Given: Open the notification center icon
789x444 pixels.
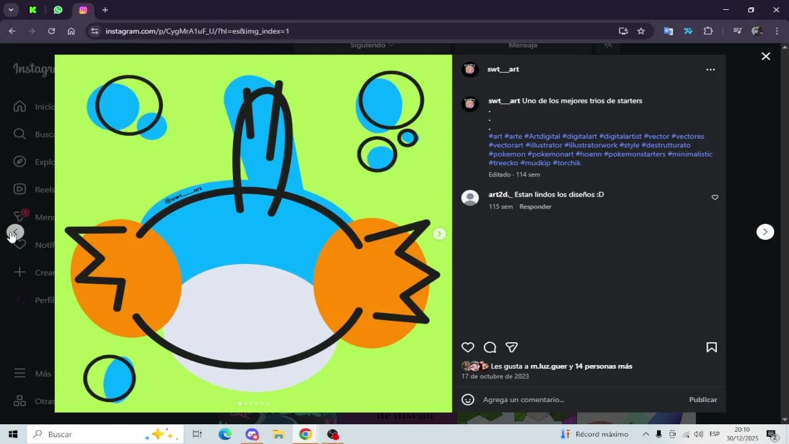Looking at the screenshot, I should 772,434.
